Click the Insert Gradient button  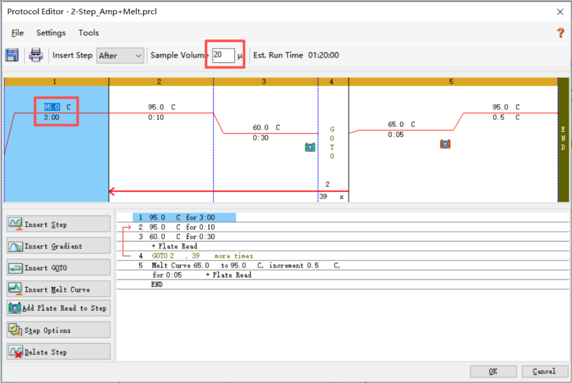(58, 246)
